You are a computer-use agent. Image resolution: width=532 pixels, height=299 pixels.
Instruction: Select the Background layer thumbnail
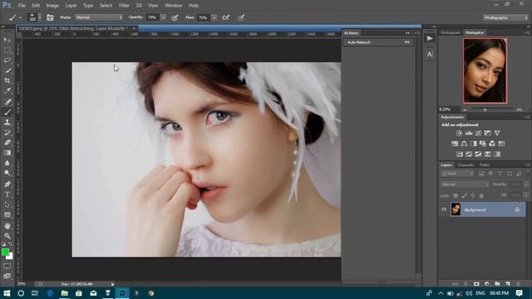point(456,209)
